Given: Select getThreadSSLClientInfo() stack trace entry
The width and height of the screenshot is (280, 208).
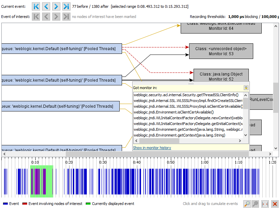Looking at the screenshot, I should (x=186, y=95).
